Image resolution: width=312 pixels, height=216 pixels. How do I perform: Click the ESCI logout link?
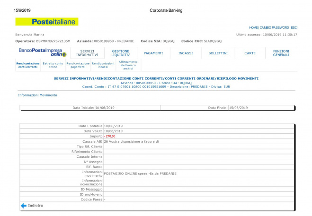(294, 28)
